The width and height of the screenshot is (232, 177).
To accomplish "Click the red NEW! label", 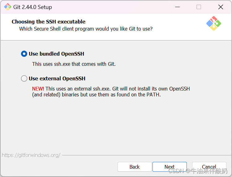I will click(38, 89).
